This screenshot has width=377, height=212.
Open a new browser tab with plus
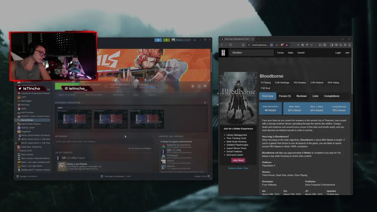pos(258,39)
